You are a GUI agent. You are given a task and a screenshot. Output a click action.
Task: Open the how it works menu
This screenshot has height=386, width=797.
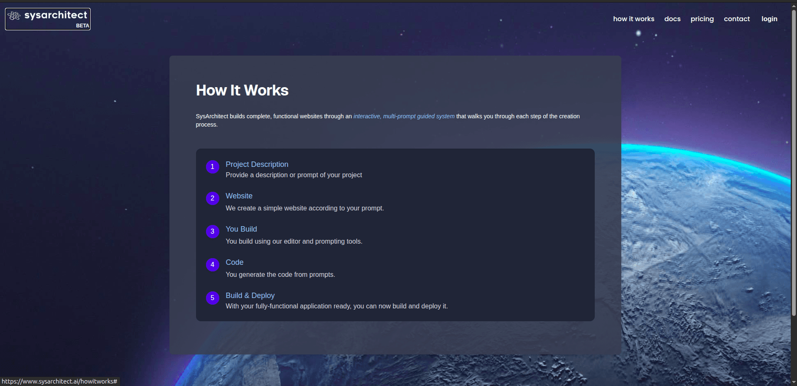633,19
